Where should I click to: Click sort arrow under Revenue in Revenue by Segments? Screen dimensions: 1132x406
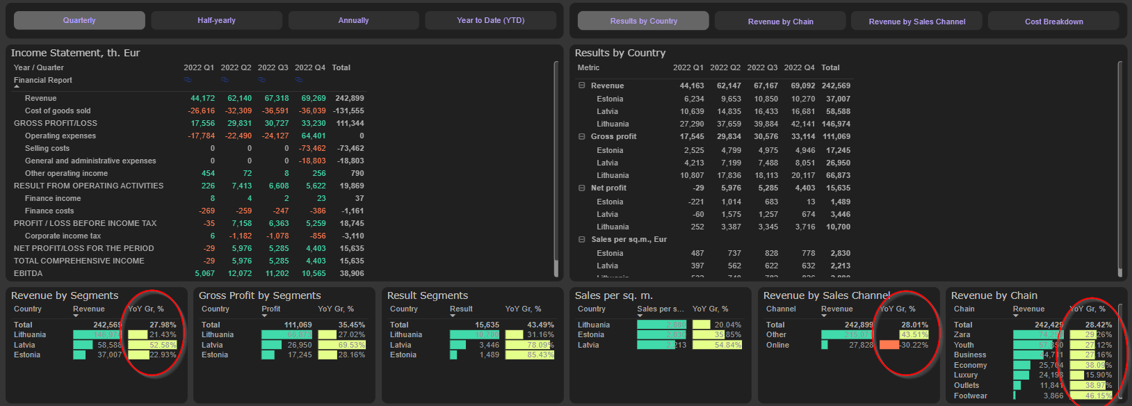coord(76,316)
